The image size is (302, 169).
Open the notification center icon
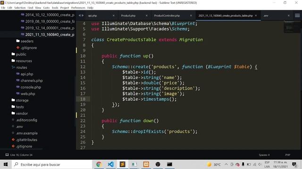(294, 165)
